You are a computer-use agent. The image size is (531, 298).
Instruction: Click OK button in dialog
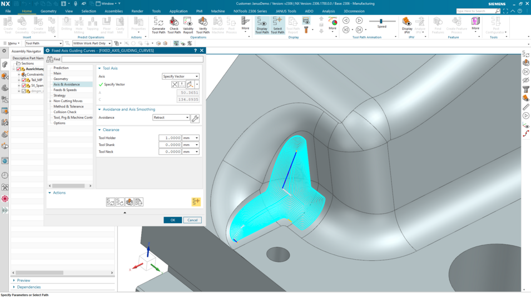pyautogui.click(x=173, y=220)
